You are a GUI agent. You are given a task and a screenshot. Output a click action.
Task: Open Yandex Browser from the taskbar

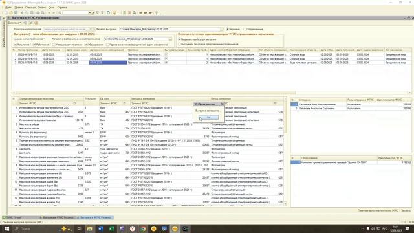click(133, 228)
